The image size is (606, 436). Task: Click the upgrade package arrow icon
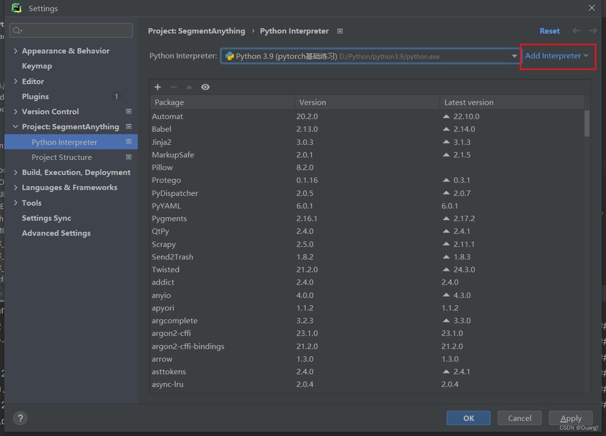tap(189, 87)
